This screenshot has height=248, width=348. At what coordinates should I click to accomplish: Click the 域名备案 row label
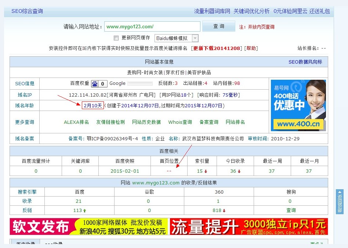(x=25, y=139)
